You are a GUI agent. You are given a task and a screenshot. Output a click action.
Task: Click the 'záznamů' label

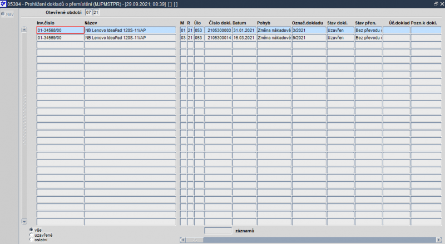tap(245, 231)
